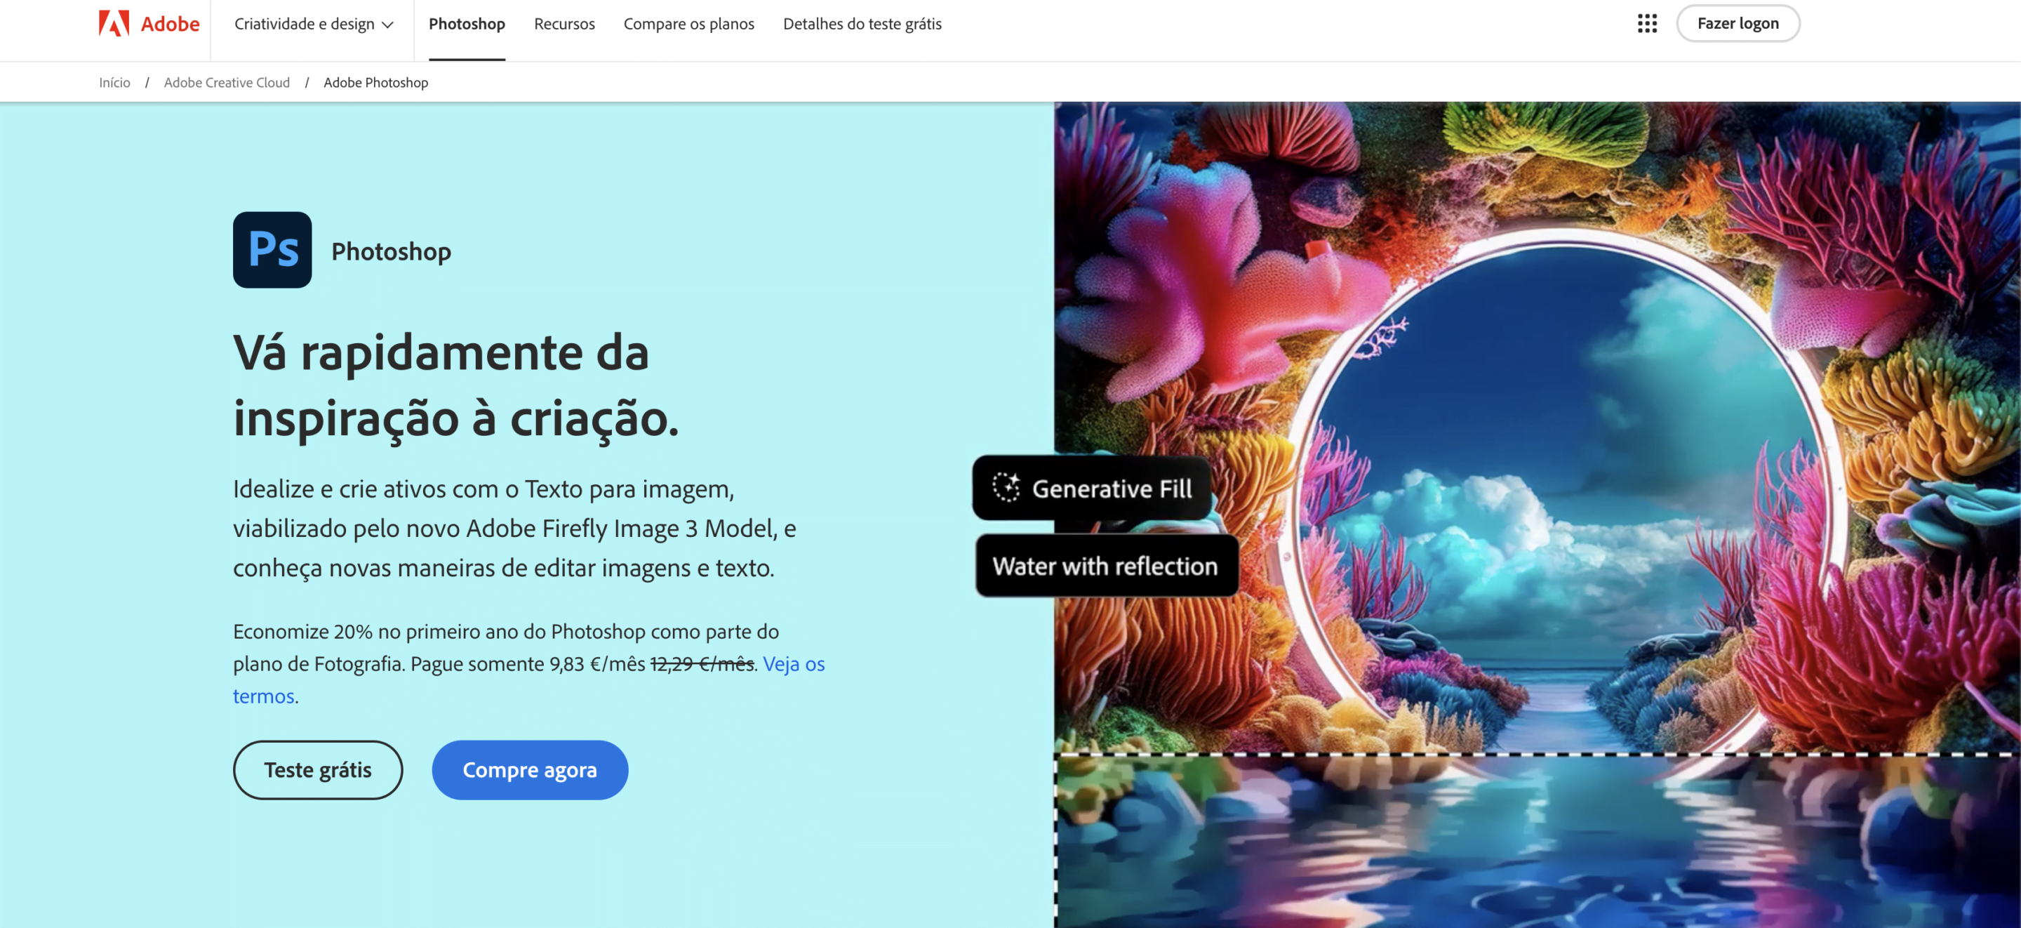Image resolution: width=2021 pixels, height=928 pixels.
Task: Click the Photoshop Ps app icon
Action: click(x=272, y=250)
